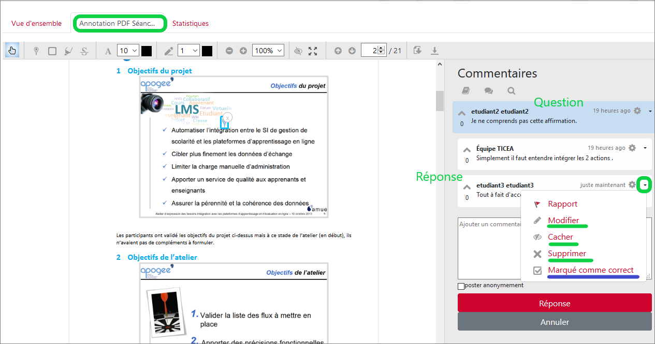Select the rectangle annotation tool
655x344 pixels.
coord(52,51)
